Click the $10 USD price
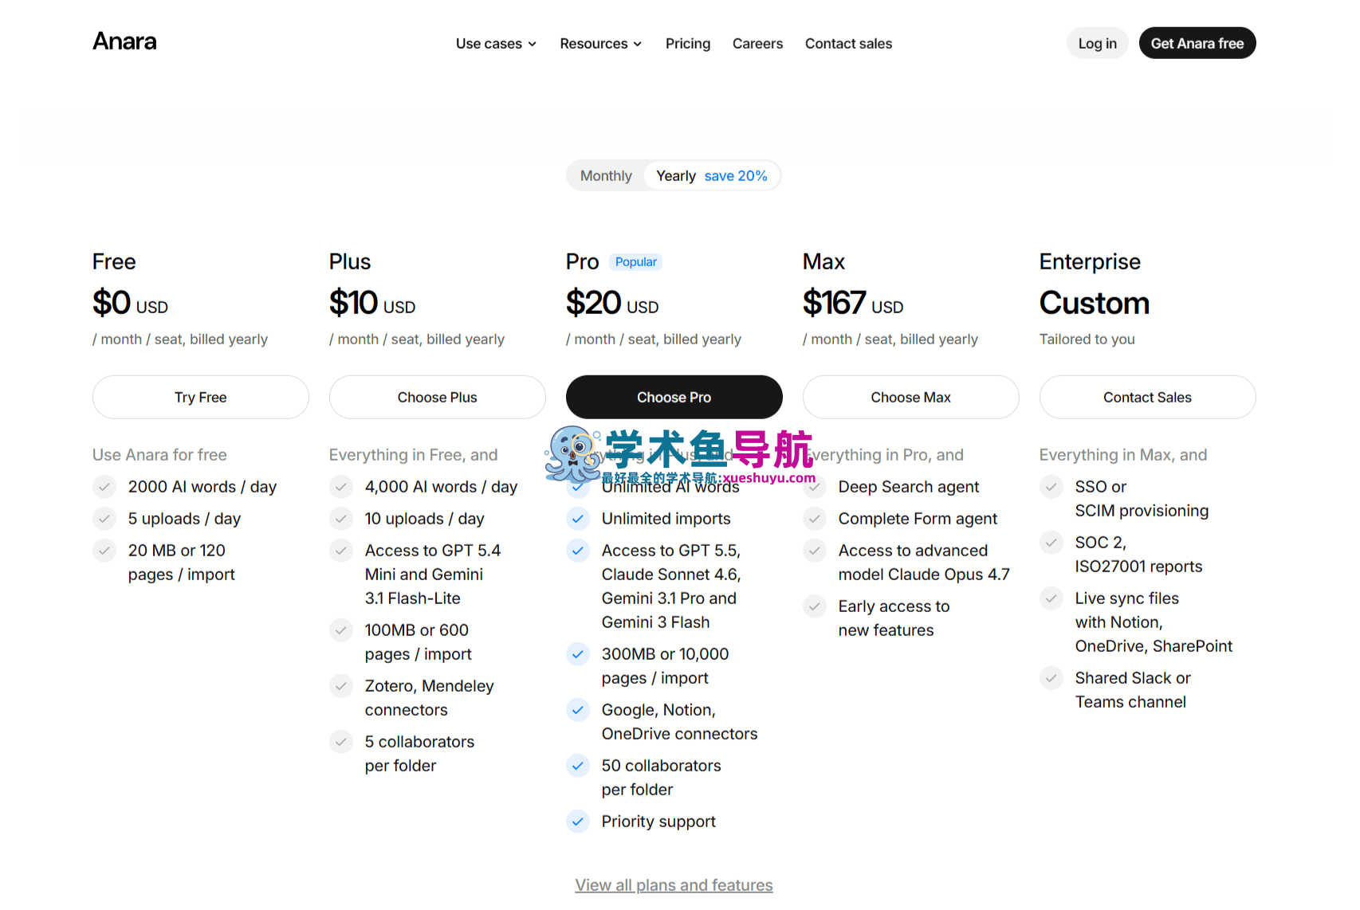Image resolution: width=1360 pixels, height=910 pixels. (372, 304)
